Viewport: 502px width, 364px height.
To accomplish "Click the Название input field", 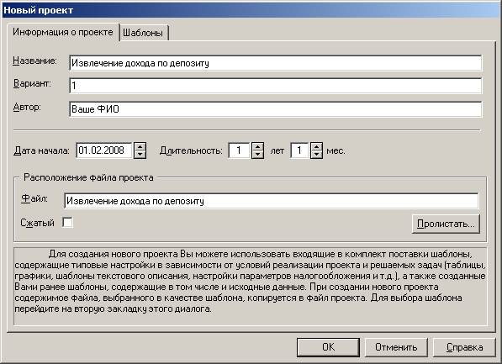I will tap(275, 63).
